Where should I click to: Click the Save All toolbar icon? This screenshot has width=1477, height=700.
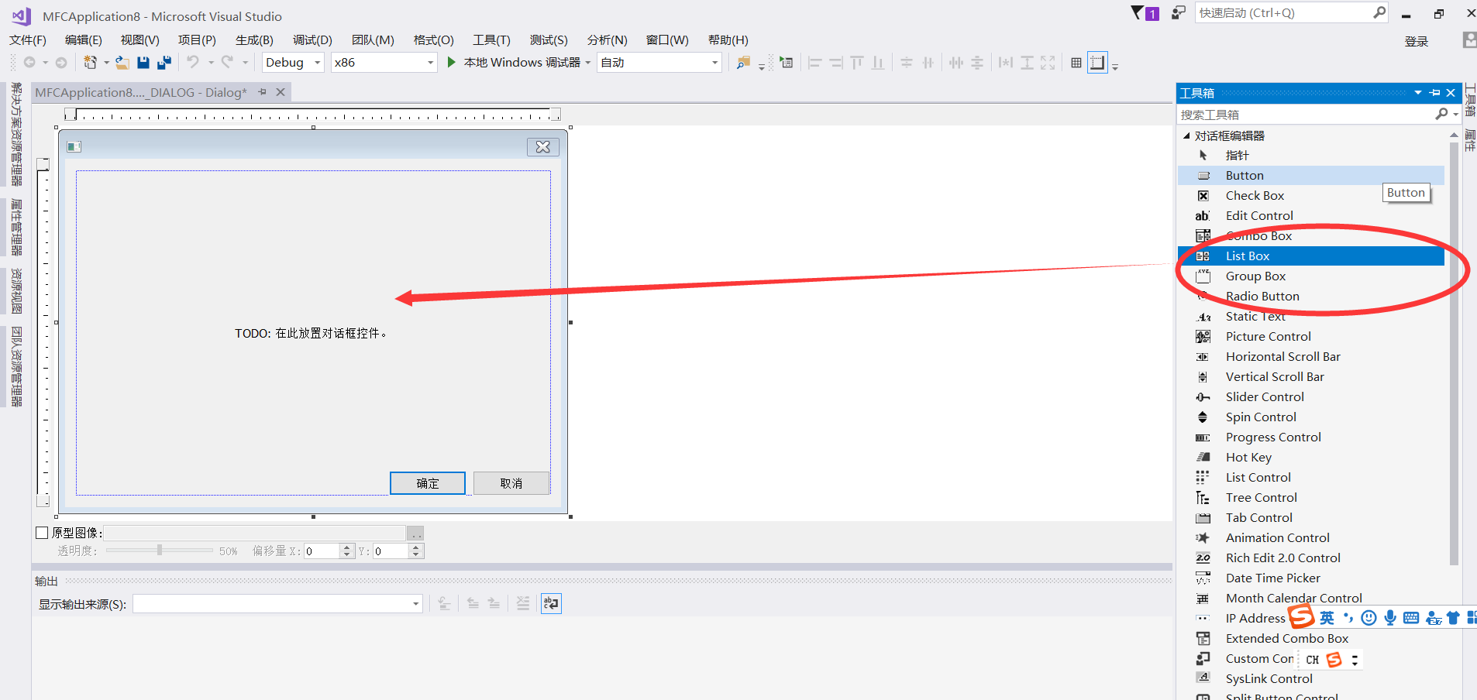click(164, 63)
